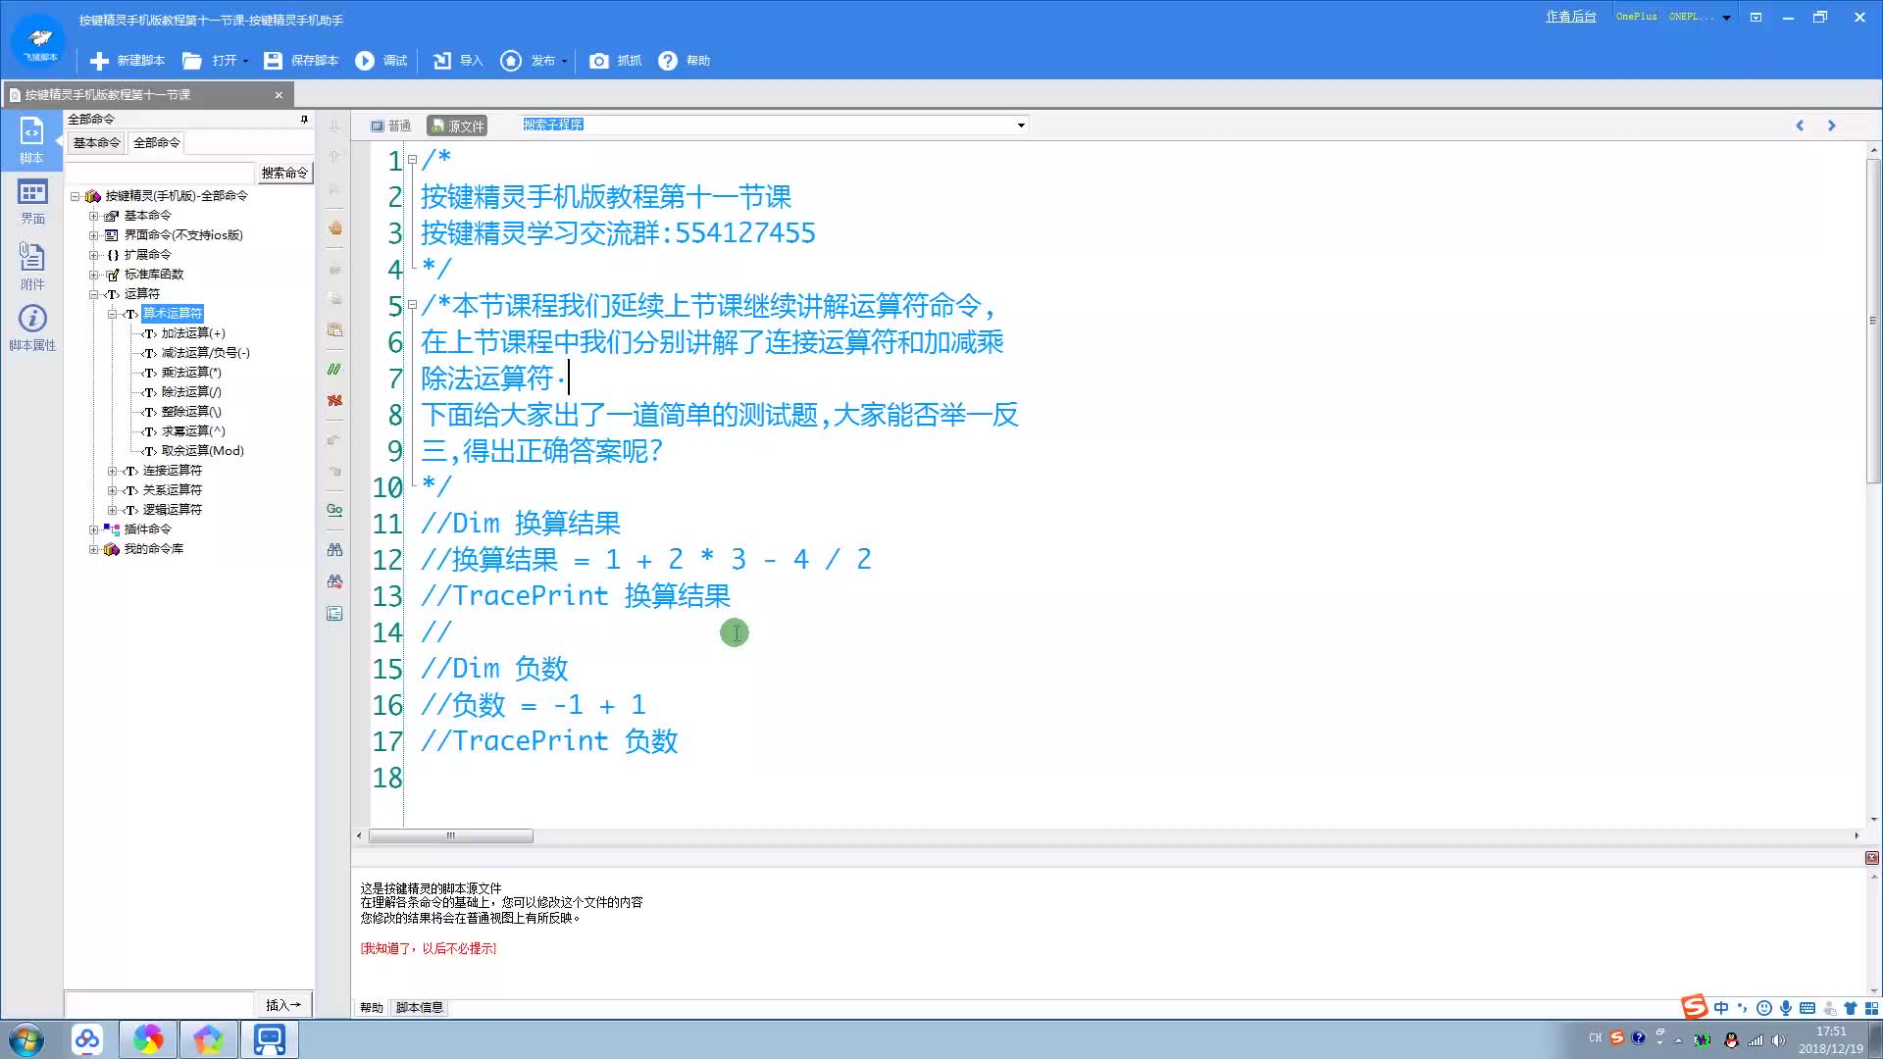
Task: Switch to the 全部命令 tab
Action: [157, 143]
